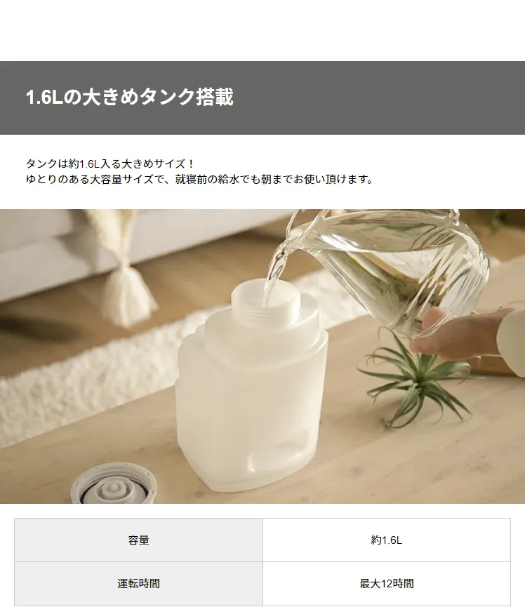Click the tank's threaded filler opening
Image resolution: width=525 pixels, height=607 pixels.
[x=265, y=296]
